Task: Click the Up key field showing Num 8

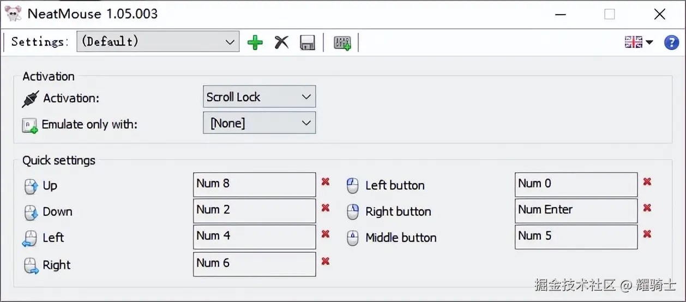Action: [x=254, y=184]
